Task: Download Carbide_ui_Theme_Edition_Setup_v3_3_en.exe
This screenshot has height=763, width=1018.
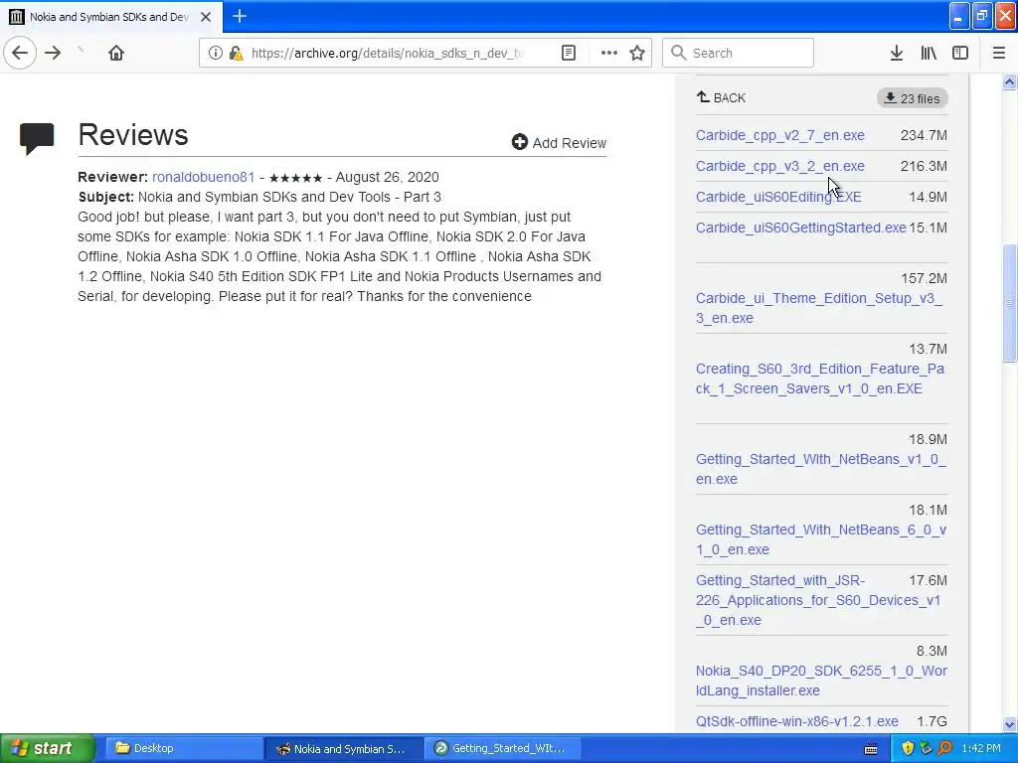Action: click(819, 308)
